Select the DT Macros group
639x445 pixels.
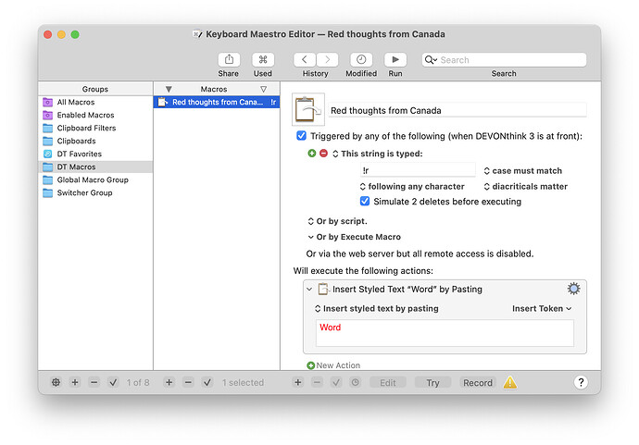[95, 167]
